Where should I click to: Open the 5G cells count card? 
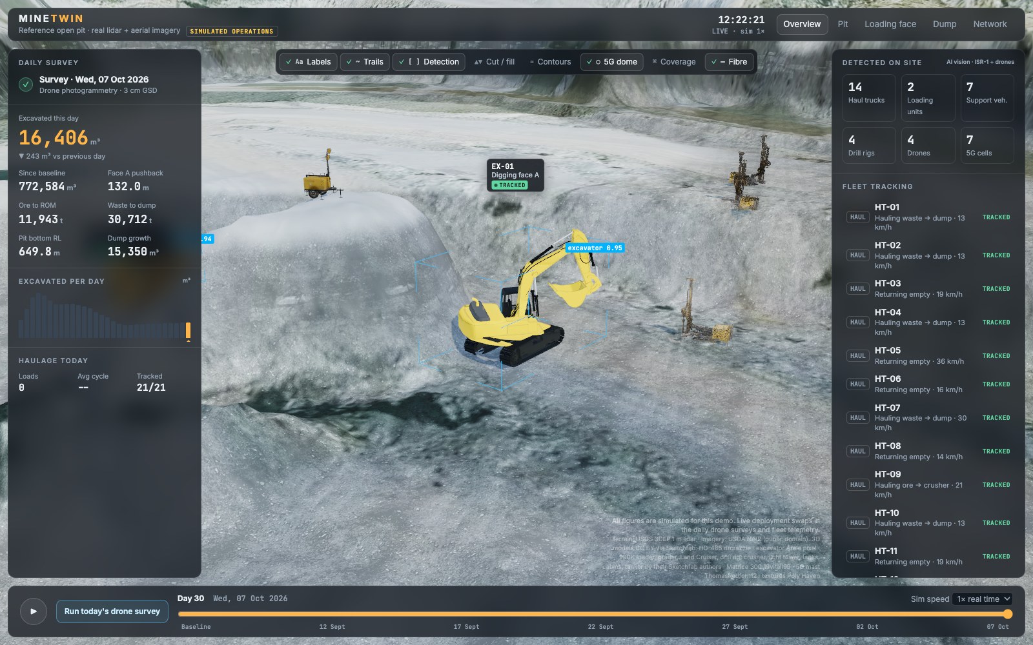987,145
